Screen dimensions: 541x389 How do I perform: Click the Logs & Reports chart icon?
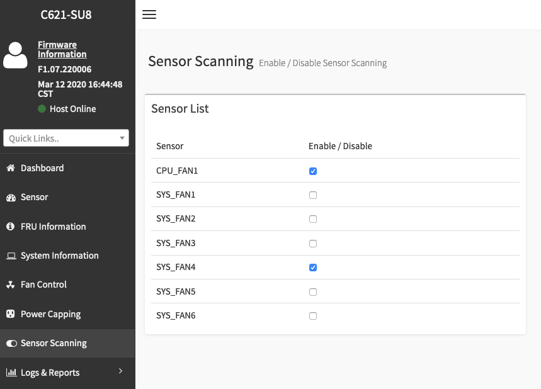(x=11, y=372)
